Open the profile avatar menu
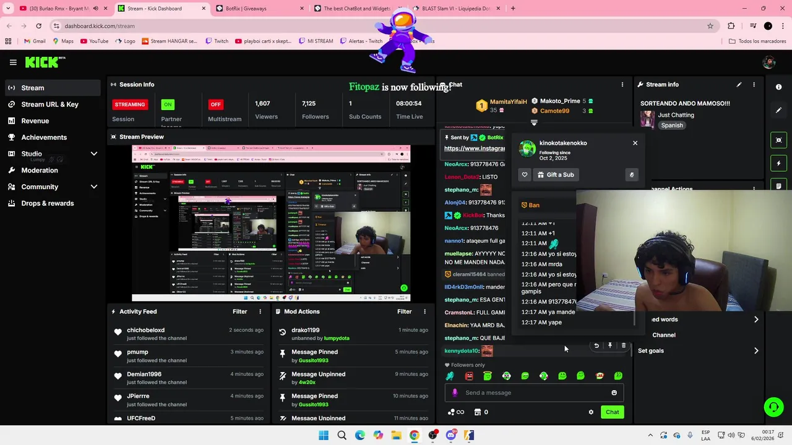The width and height of the screenshot is (792, 445). coord(769,62)
